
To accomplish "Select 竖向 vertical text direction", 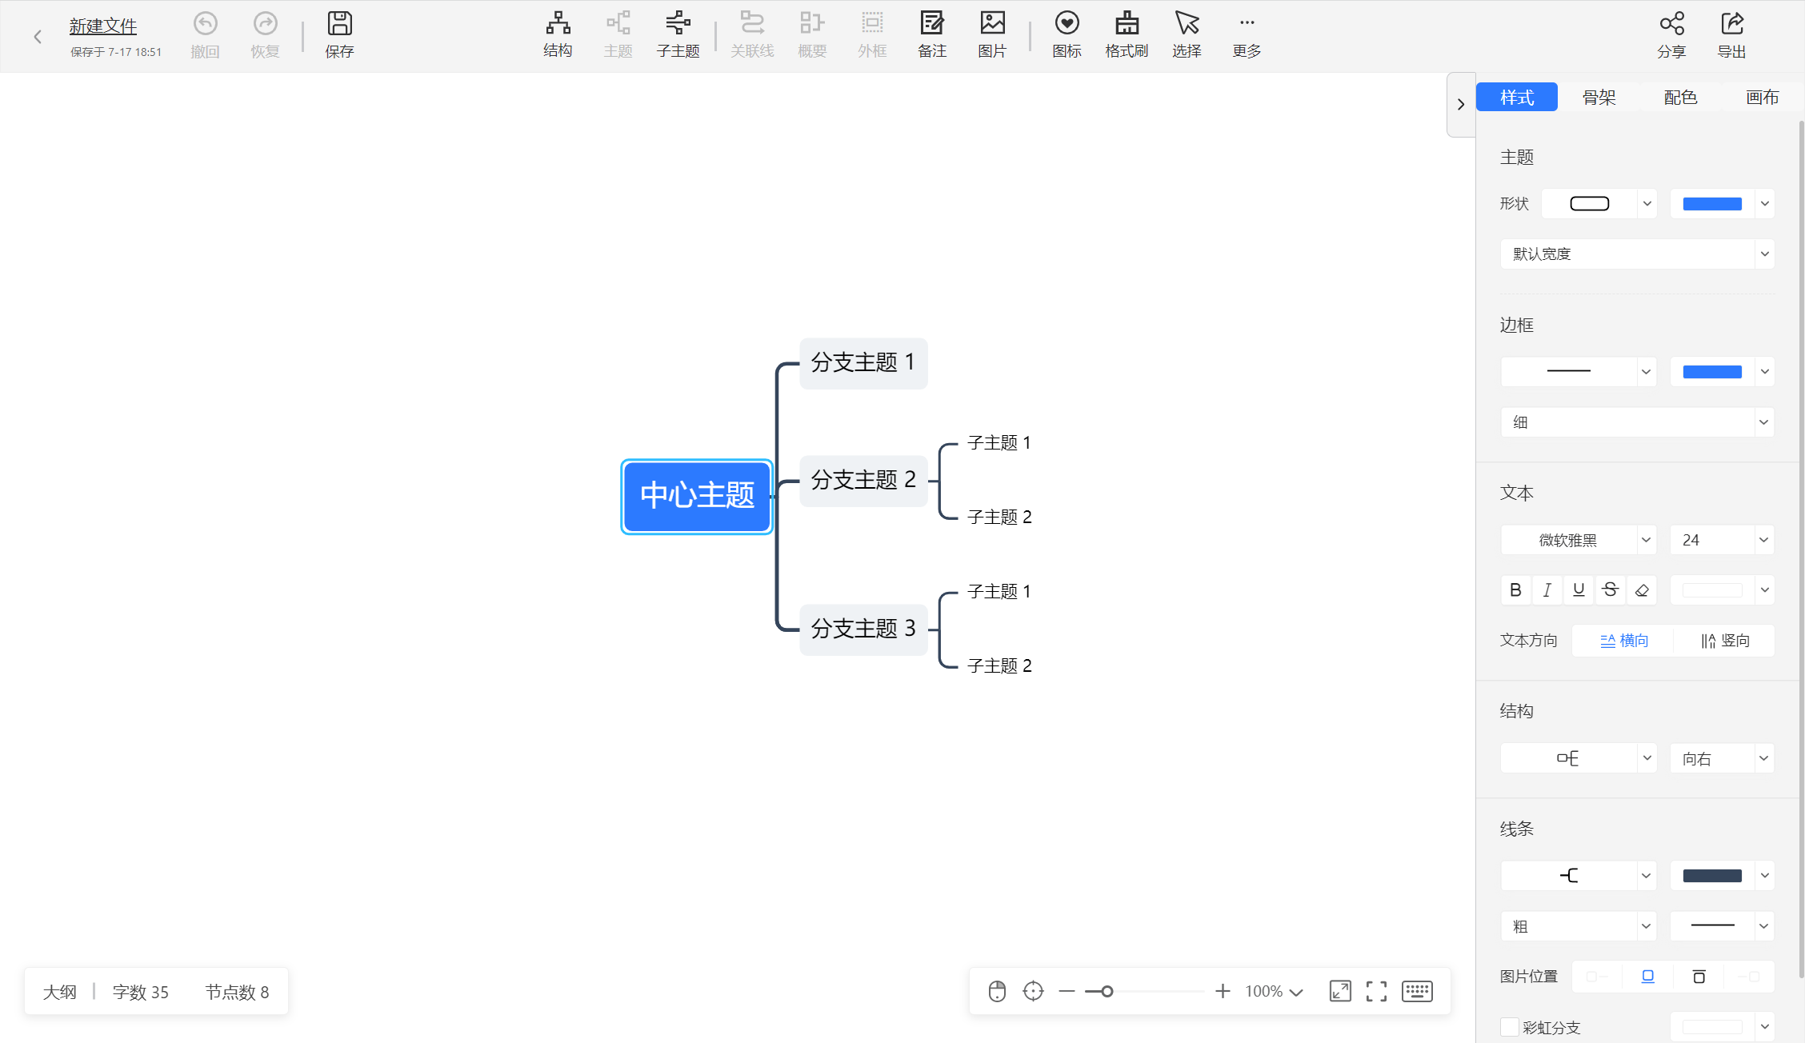I will [x=1725, y=641].
